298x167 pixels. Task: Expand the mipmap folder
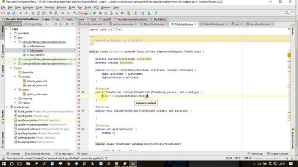(x=15, y=98)
